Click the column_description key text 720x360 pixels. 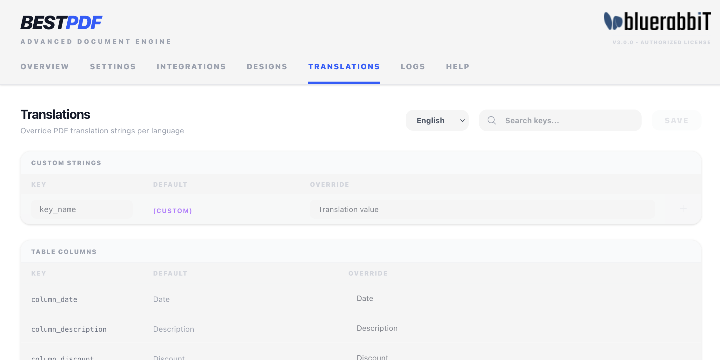[x=69, y=329]
